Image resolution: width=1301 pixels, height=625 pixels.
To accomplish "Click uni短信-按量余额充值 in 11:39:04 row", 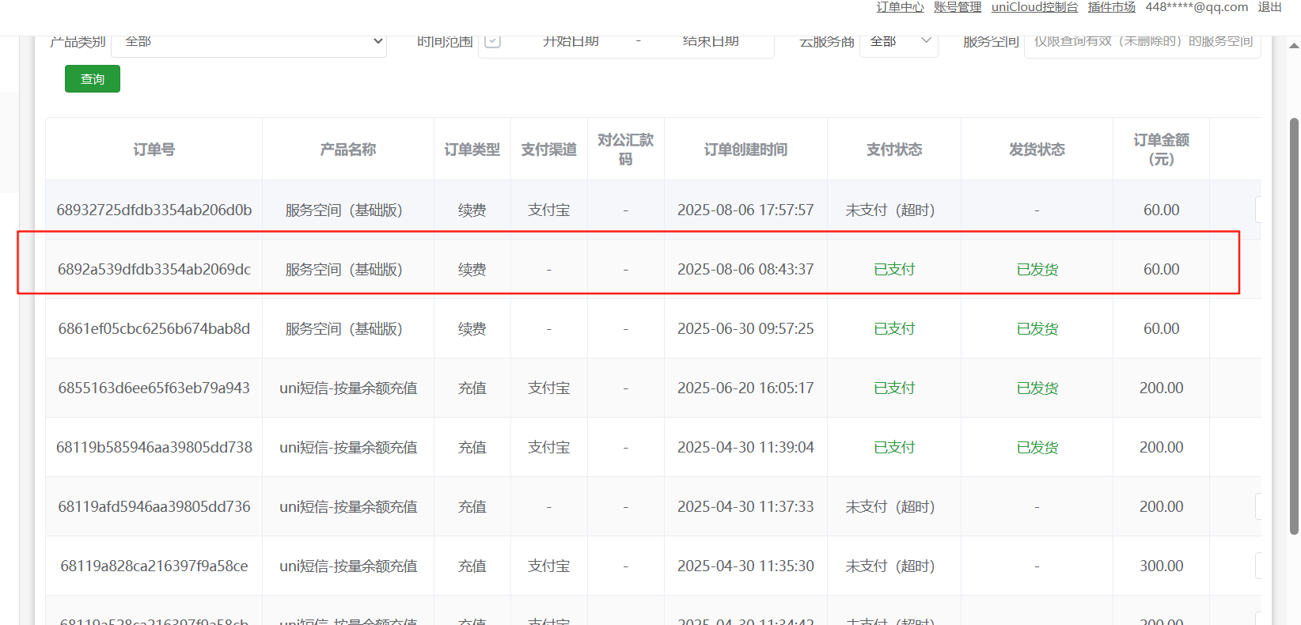I will (x=348, y=447).
